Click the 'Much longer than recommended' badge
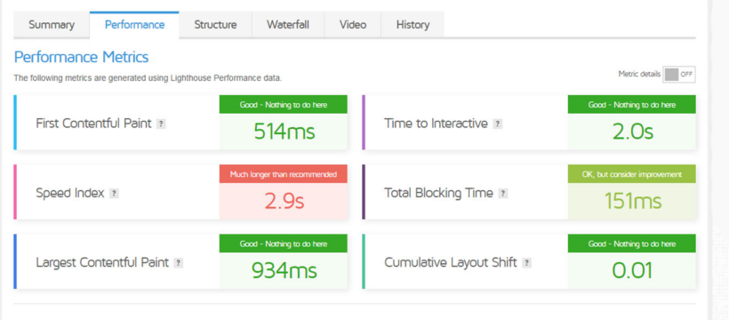This screenshot has width=729, height=320. point(284,174)
